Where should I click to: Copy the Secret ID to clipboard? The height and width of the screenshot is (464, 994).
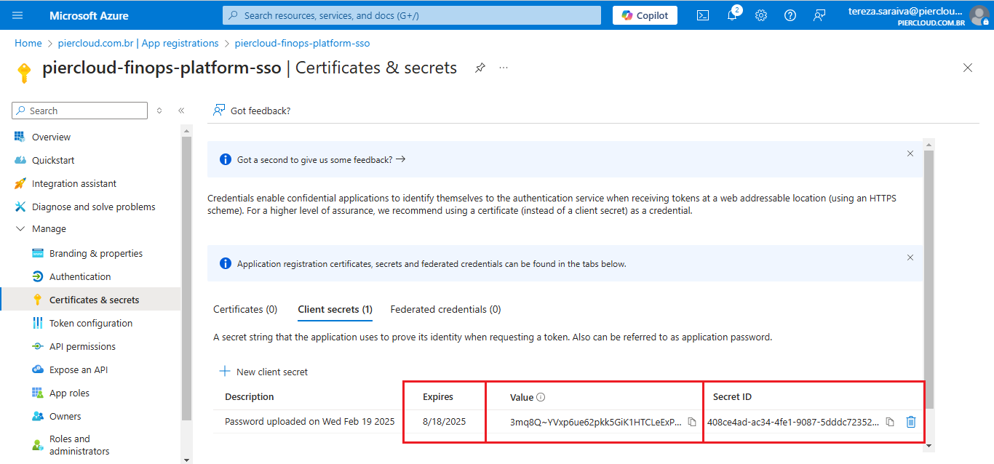[890, 422]
